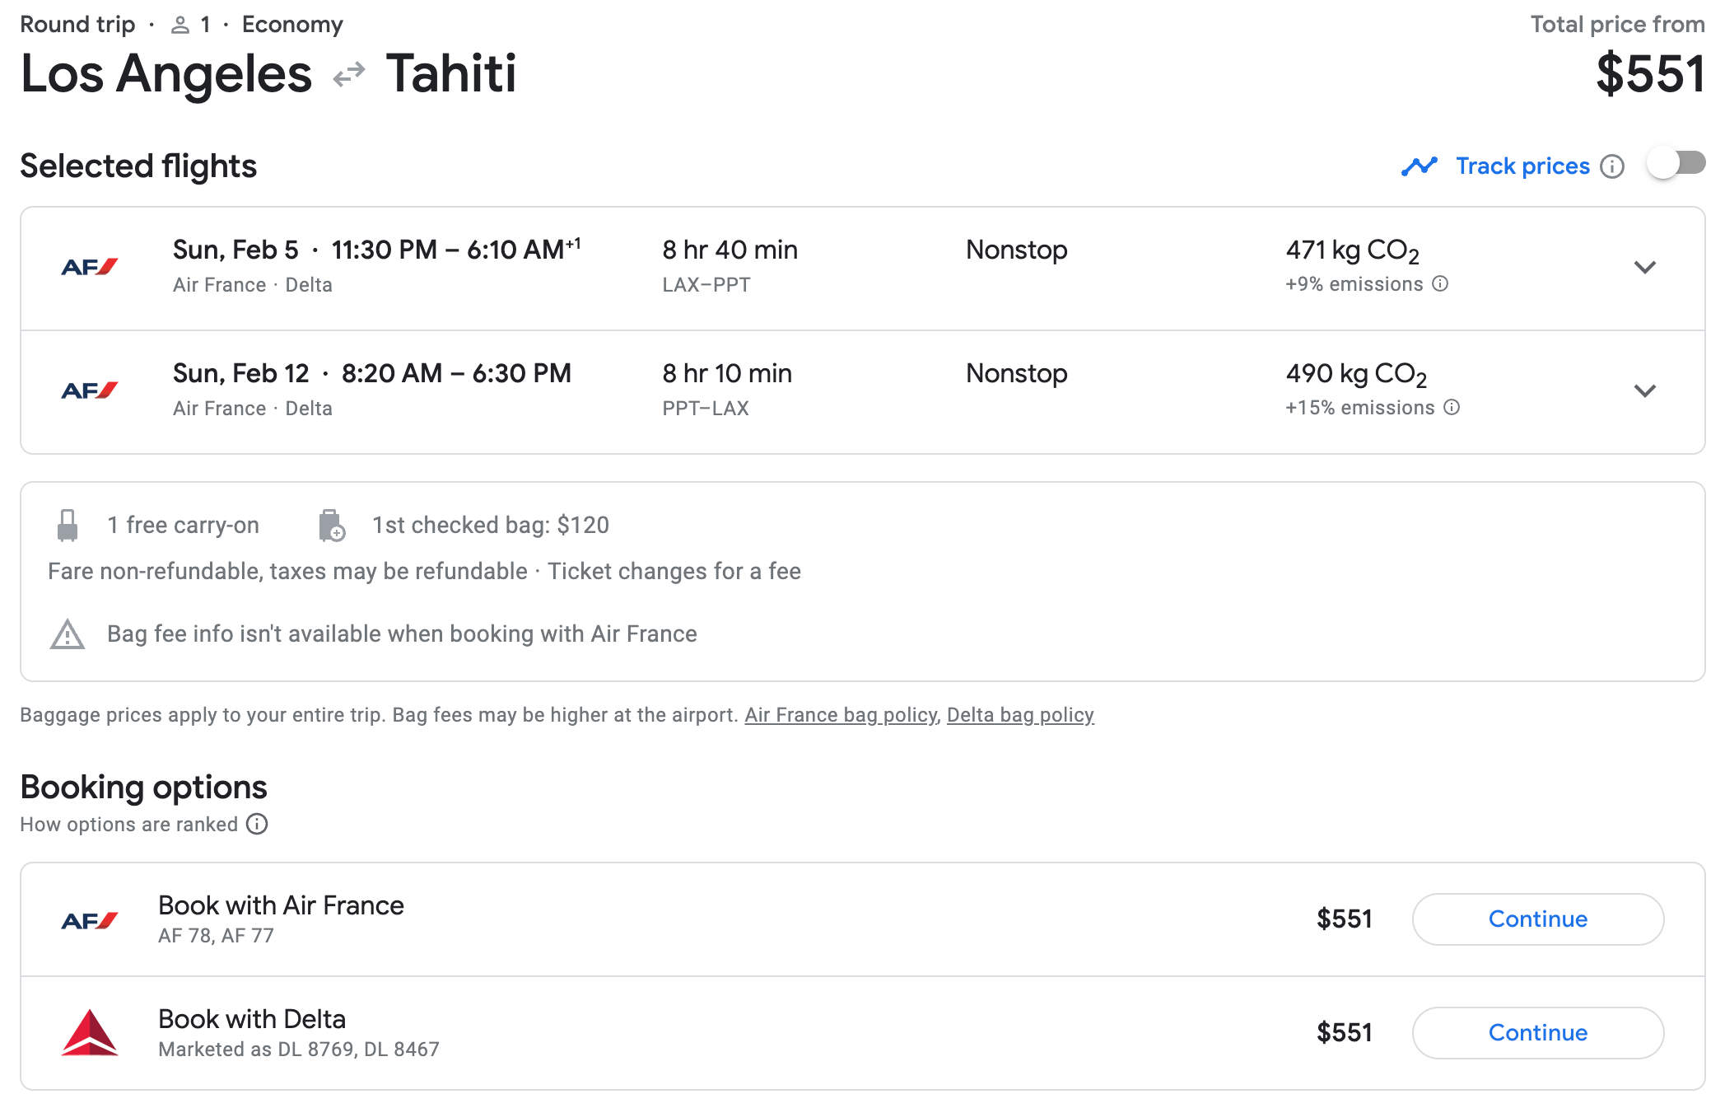Click 'Marketed as DL 8769, DL 8467' text
This screenshot has width=1711, height=1094.
pyautogui.click(x=298, y=1050)
